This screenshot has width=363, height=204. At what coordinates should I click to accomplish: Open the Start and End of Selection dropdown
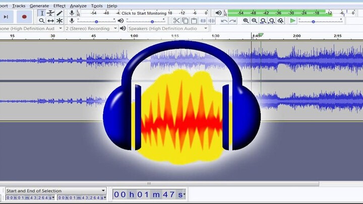click(x=56, y=191)
